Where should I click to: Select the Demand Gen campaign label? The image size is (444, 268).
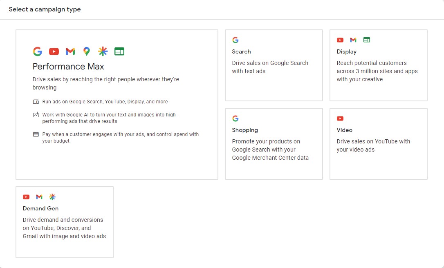[40, 208]
